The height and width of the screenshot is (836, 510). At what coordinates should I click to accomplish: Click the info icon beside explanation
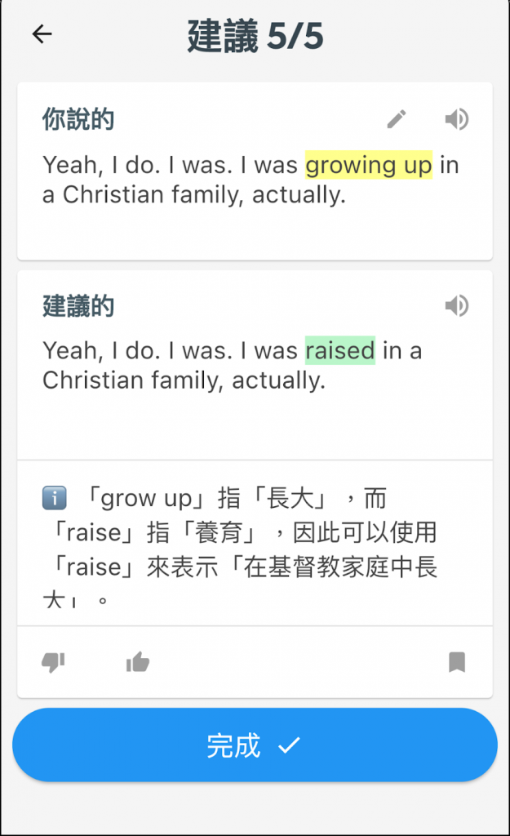pos(54,498)
